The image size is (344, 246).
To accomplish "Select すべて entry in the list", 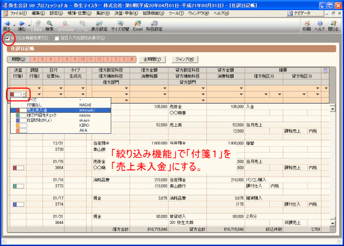I will (x=61, y=100).
